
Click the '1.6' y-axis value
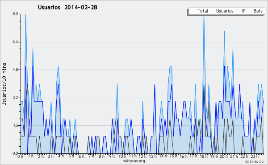point(15,125)
